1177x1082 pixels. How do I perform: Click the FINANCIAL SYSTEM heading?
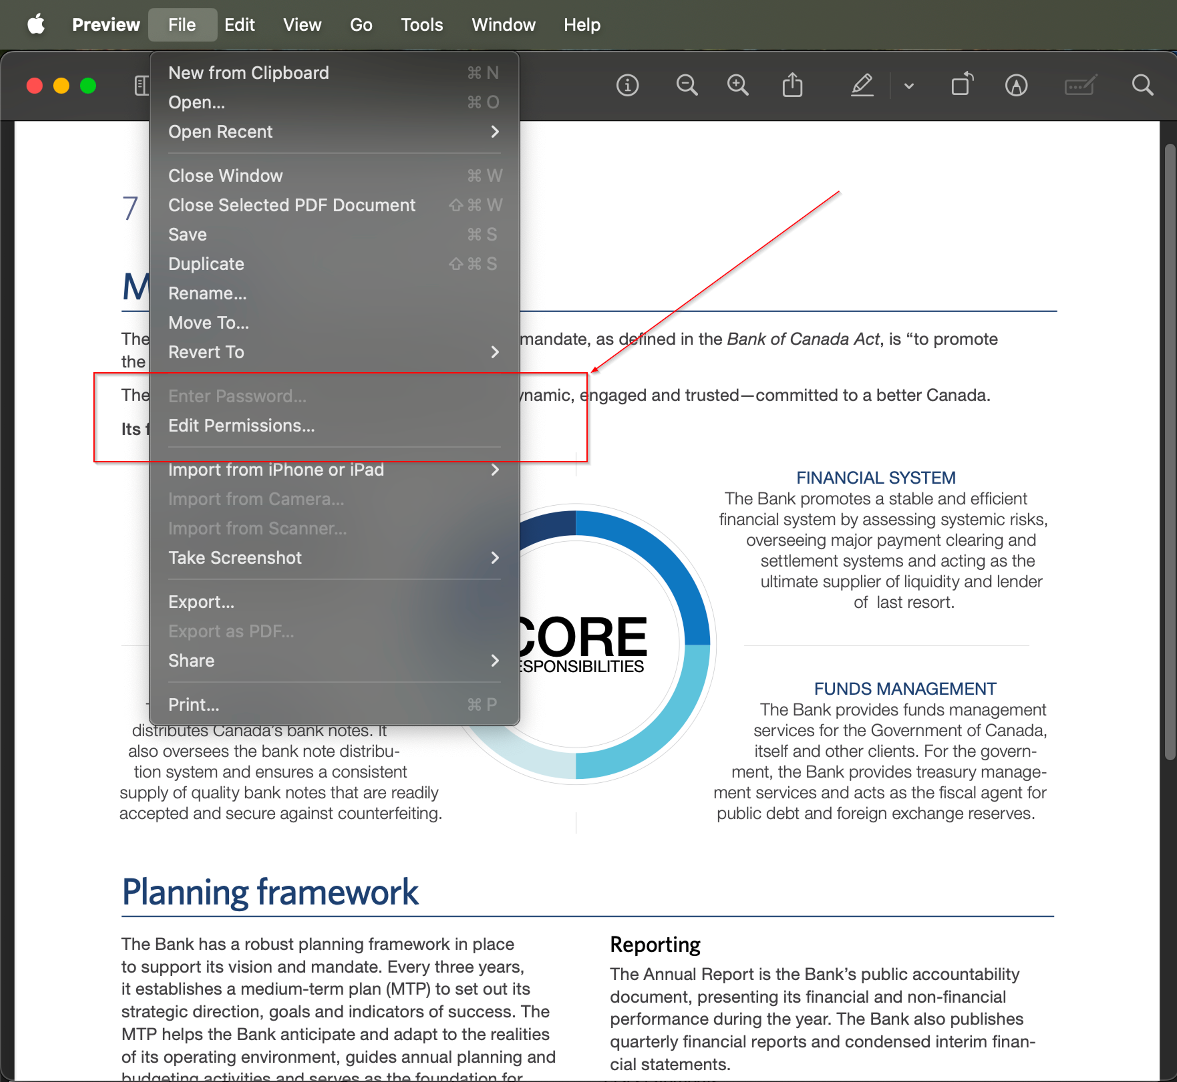tap(875, 478)
